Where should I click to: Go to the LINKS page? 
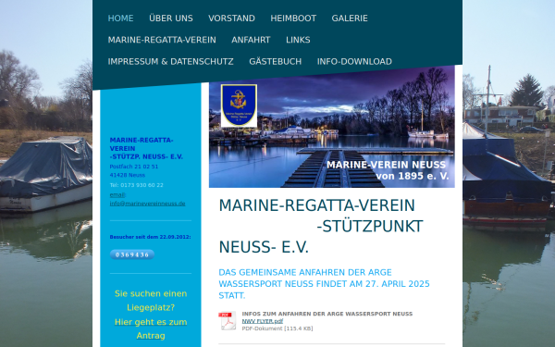click(x=298, y=40)
